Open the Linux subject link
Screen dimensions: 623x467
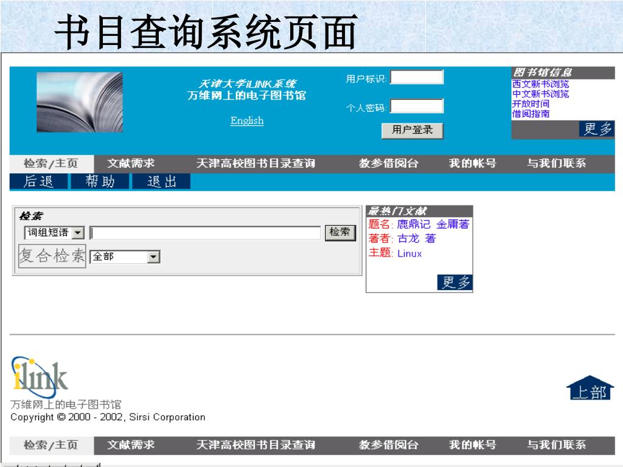pos(409,254)
